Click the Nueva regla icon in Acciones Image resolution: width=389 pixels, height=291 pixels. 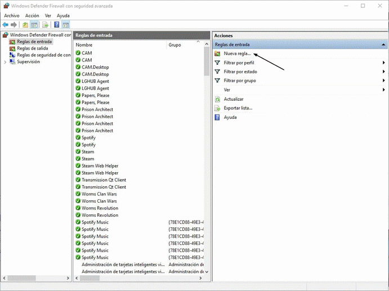click(217, 53)
